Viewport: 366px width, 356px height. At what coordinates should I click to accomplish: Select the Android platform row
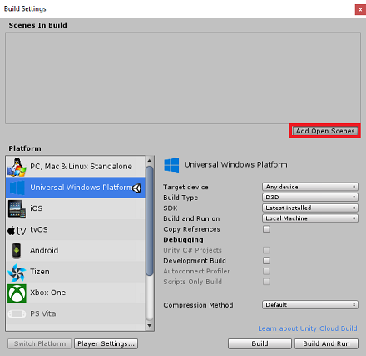tap(76, 251)
